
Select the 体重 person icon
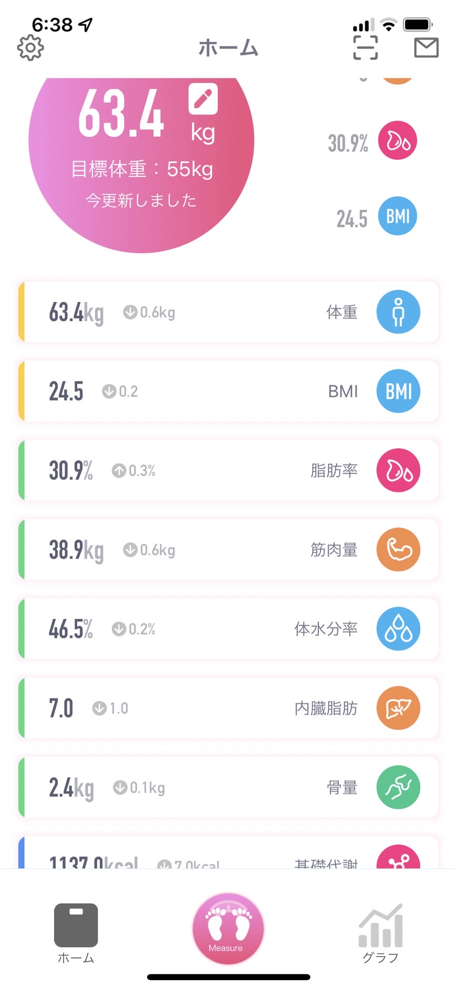(398, 312)
